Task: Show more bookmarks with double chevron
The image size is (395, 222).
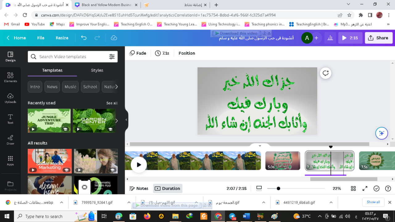Action: click(388, 24)
